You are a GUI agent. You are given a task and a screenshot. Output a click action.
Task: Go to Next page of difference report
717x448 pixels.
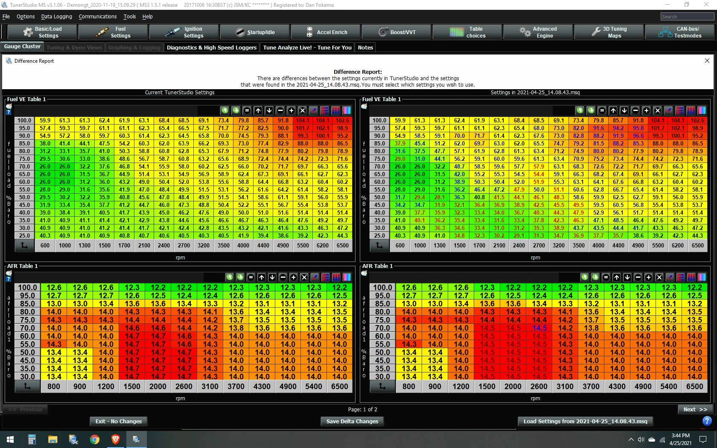tap(695, 409)
